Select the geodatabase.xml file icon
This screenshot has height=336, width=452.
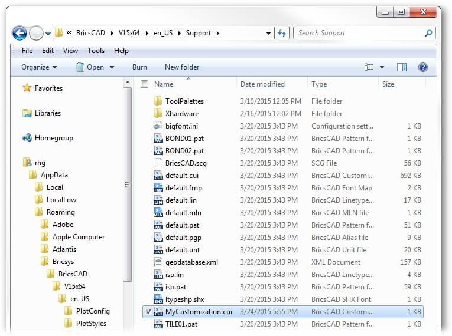click(x=158, y=262)
